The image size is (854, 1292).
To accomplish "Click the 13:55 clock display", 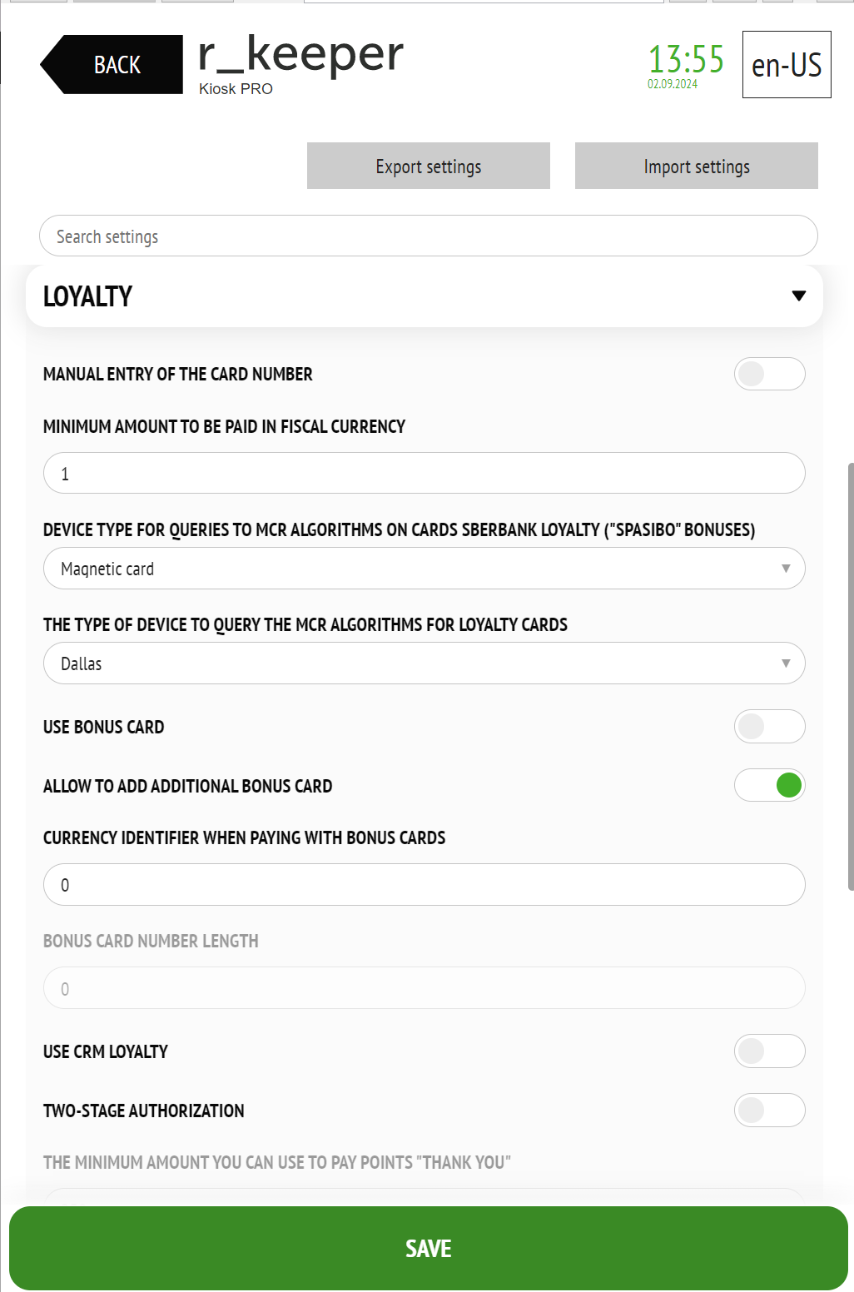I will coord(686,60).
